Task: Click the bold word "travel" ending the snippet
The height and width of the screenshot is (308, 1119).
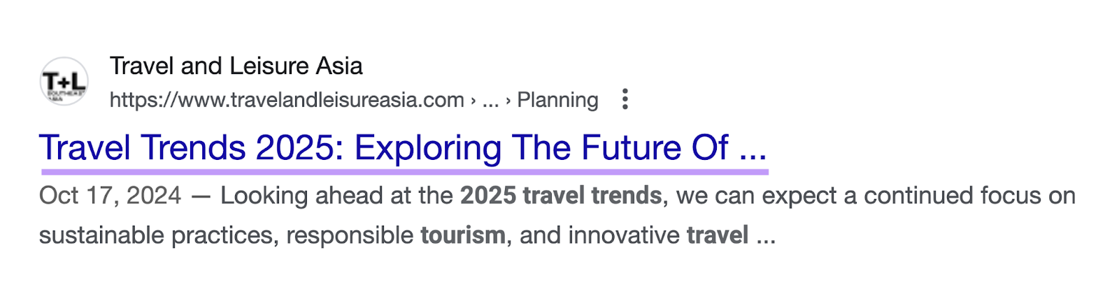Action: pos(717,235)
